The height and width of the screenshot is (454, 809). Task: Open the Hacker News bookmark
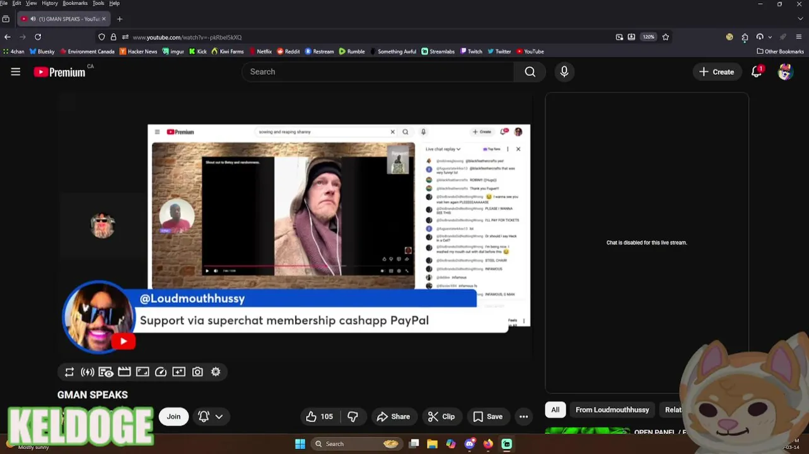138,52
